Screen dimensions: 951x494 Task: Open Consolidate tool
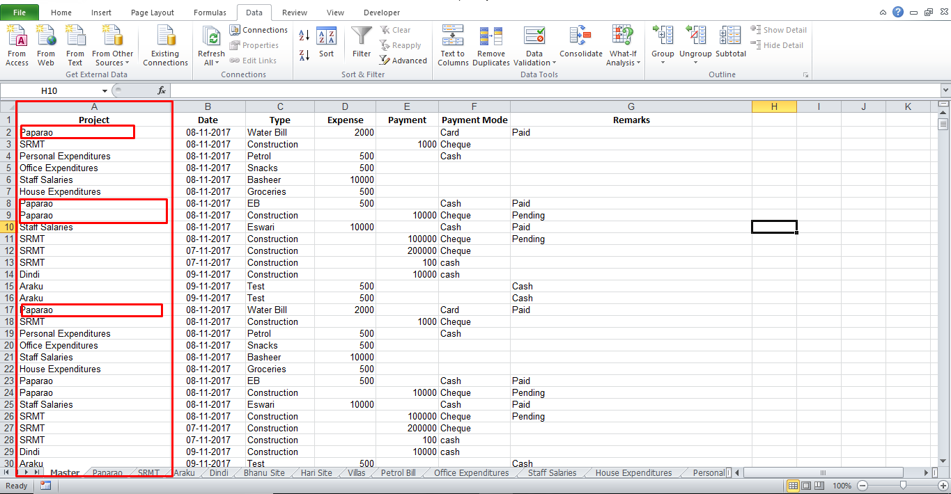pyautogui.click(x=580, y=43)
